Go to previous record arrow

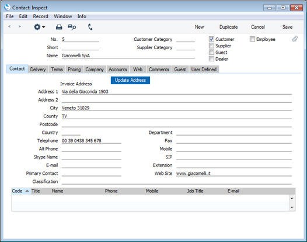tap(9, 26)
